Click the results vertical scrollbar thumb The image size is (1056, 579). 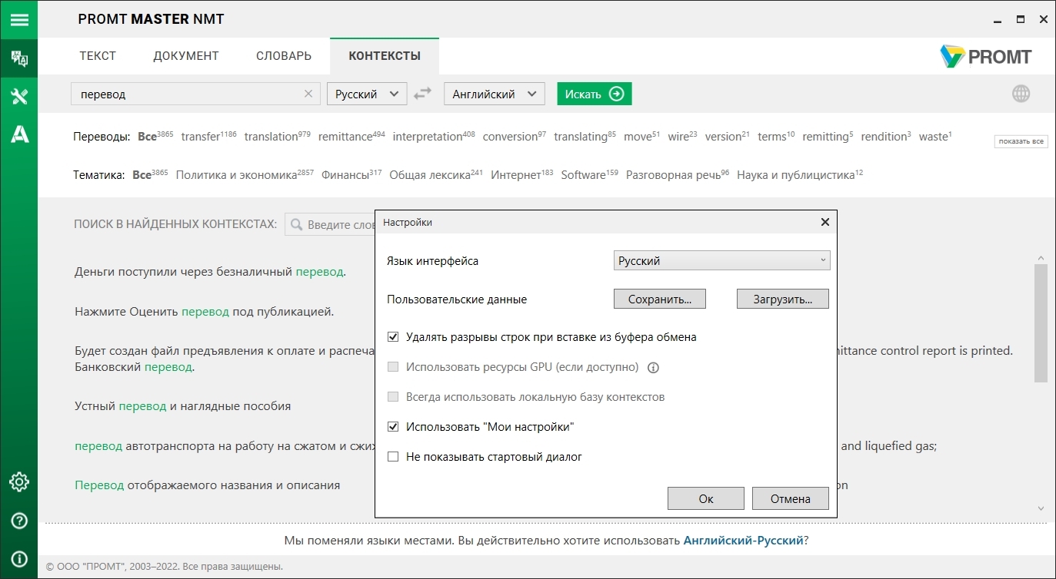(x=1041, y=323)
